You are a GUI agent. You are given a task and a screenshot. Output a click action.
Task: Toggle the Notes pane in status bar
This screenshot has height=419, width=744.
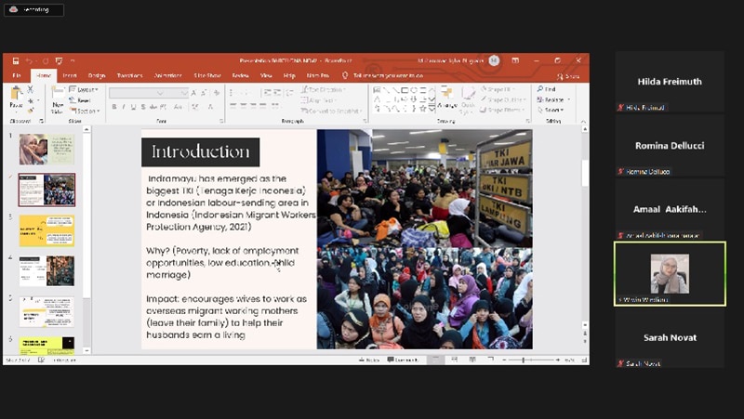[x=369, y=360]
